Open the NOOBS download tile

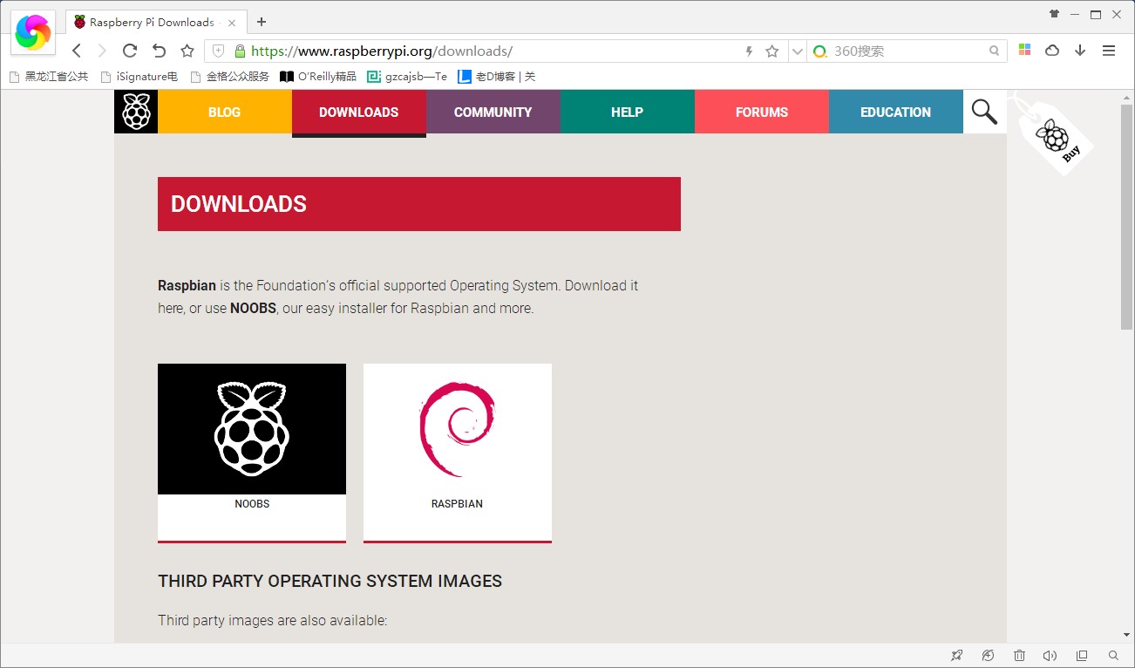pos(252,453)
